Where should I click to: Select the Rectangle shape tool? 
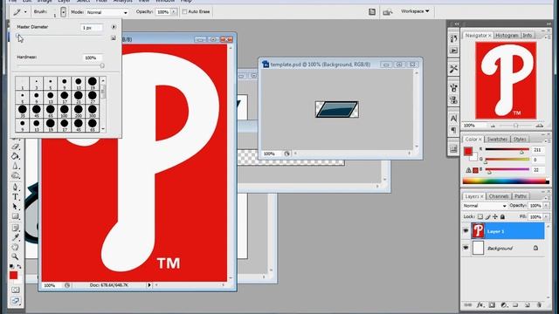point(15,215)
